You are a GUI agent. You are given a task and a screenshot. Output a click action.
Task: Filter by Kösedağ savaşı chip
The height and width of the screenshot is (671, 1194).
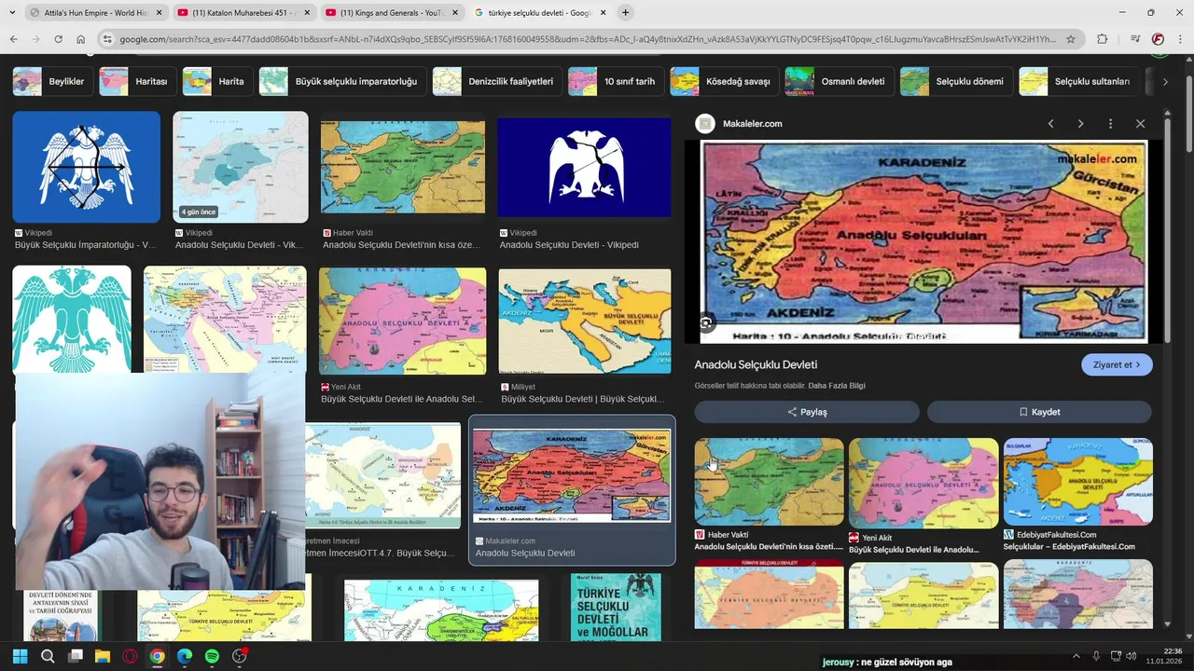[724, 81]
